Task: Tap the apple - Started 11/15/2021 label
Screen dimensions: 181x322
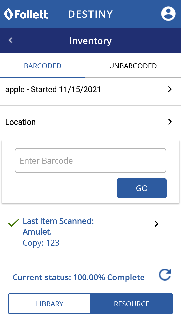Action: (53, 89)
